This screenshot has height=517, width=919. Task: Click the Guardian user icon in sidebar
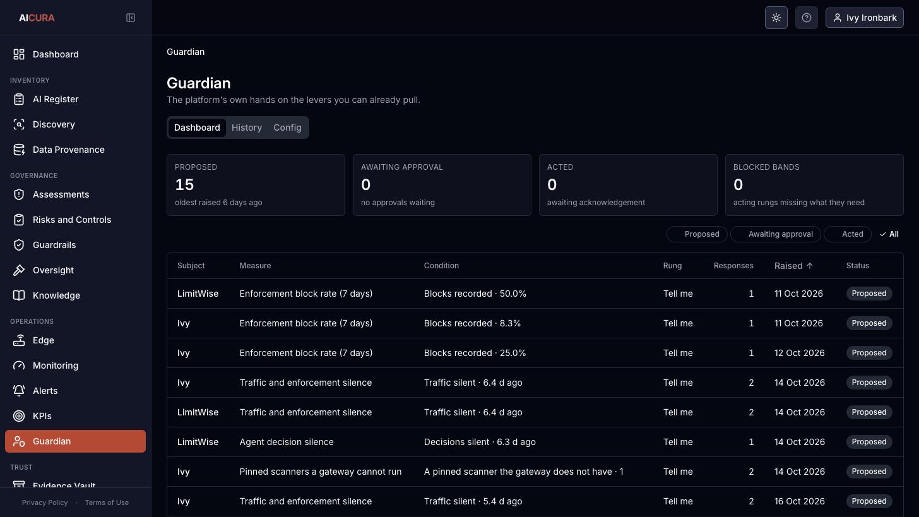[x=19, y=441]
